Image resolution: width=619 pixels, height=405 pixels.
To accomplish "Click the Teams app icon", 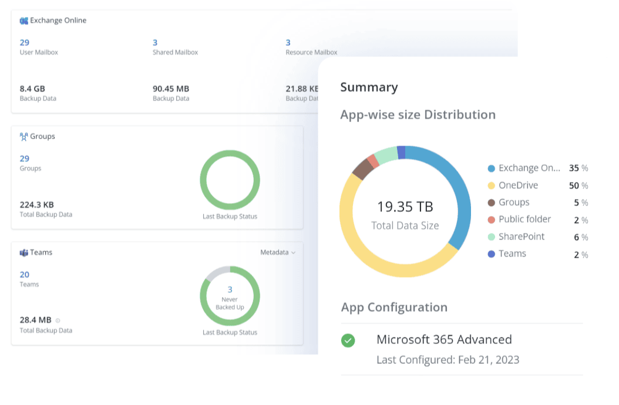I will [23, 252].
